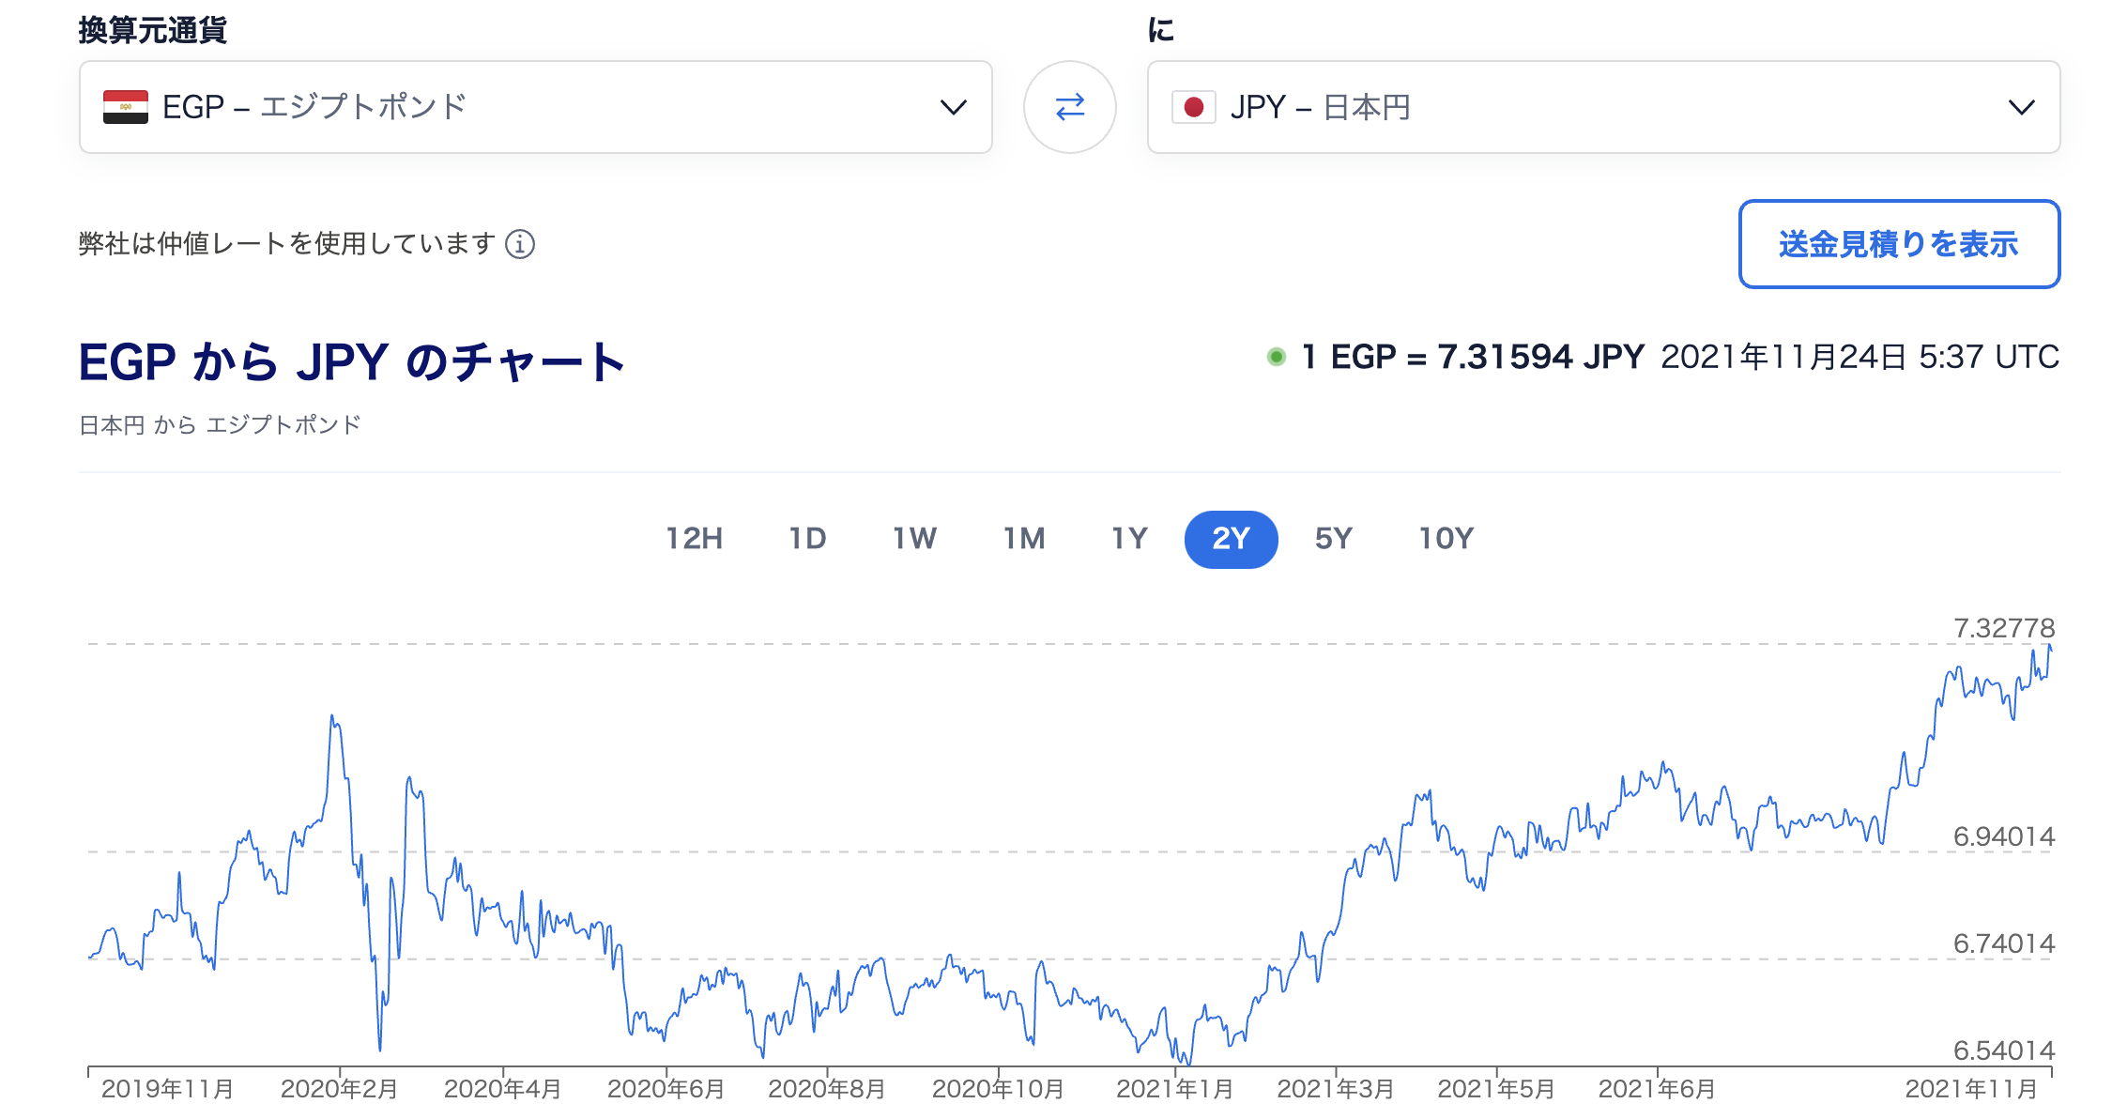Open 日本円 から エジプトポンド link
Image resolution: width=2112 pixels, height=1119 pixels.
click(x=220, y=425)
